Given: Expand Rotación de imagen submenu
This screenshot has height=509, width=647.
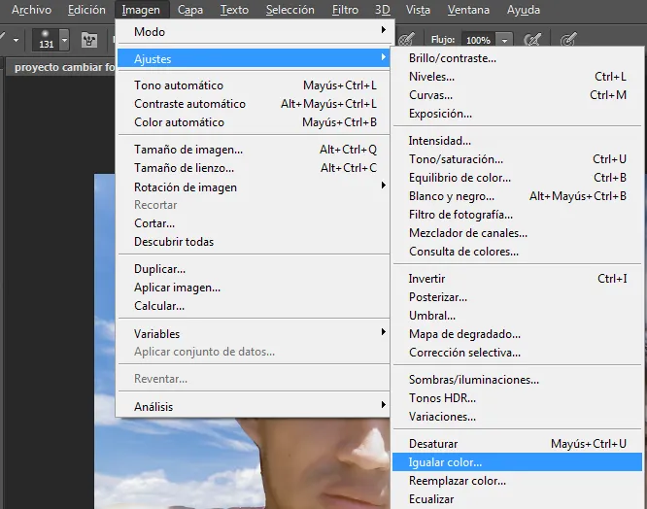Looking at the screenshot, I should (254, 187).
